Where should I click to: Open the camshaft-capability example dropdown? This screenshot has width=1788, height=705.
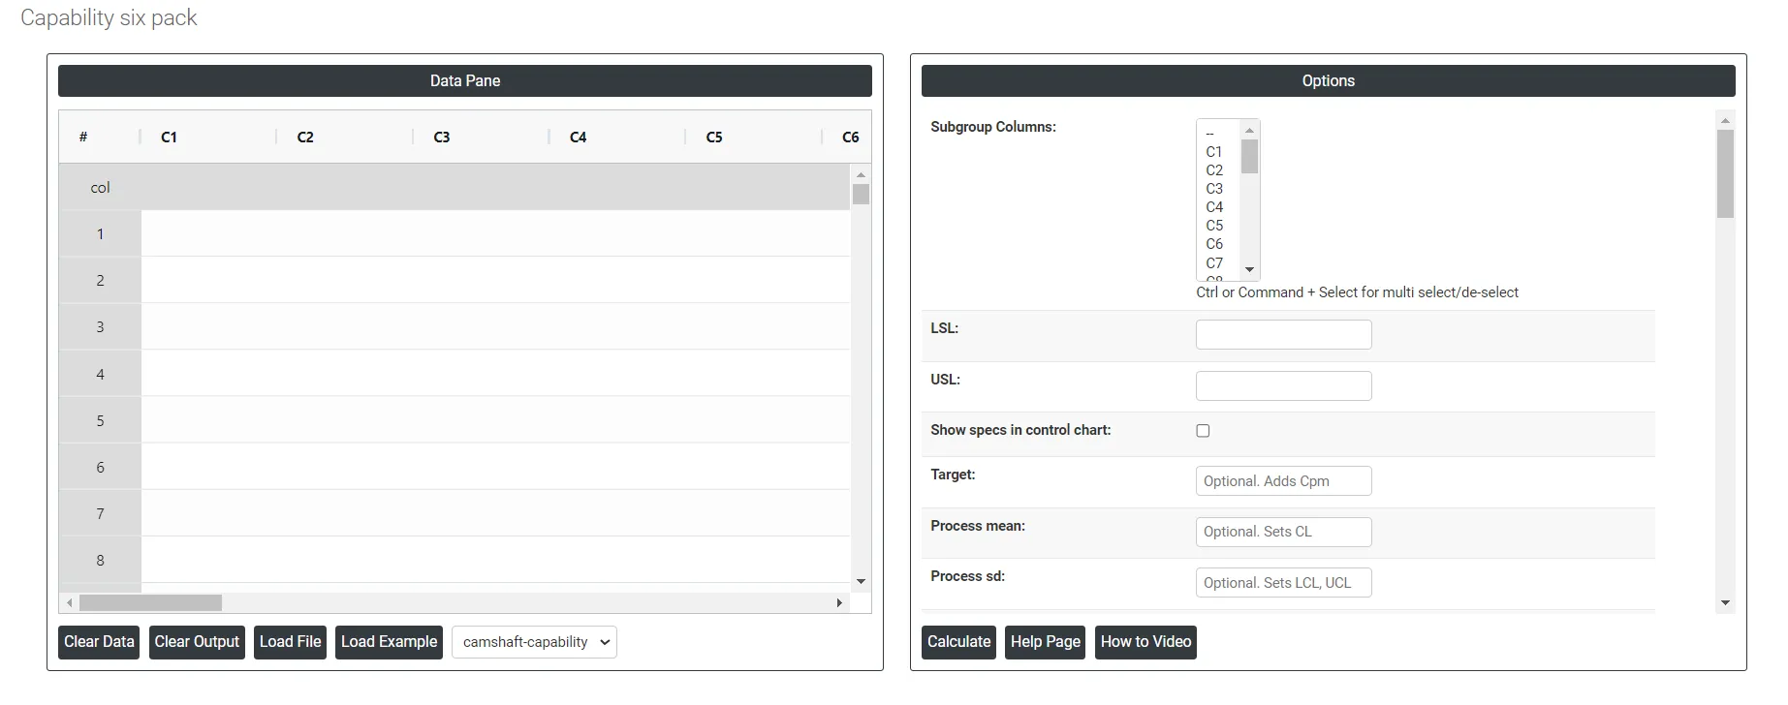tap(535, 642)
